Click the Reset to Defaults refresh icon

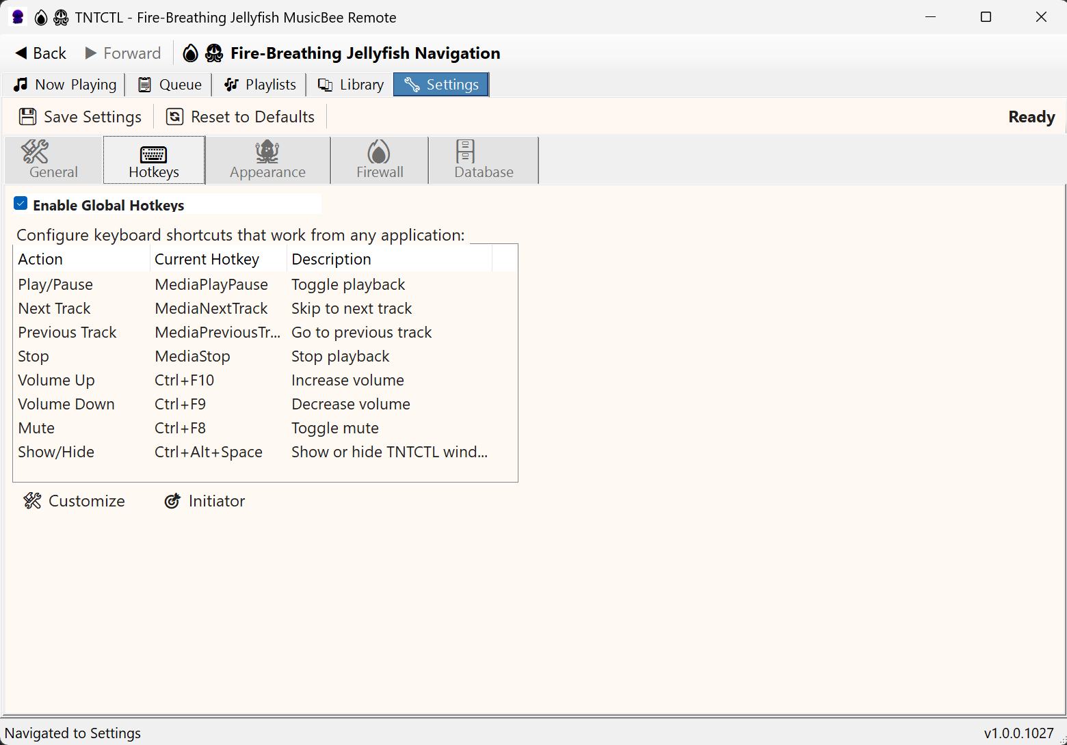(x=175, y=116)
